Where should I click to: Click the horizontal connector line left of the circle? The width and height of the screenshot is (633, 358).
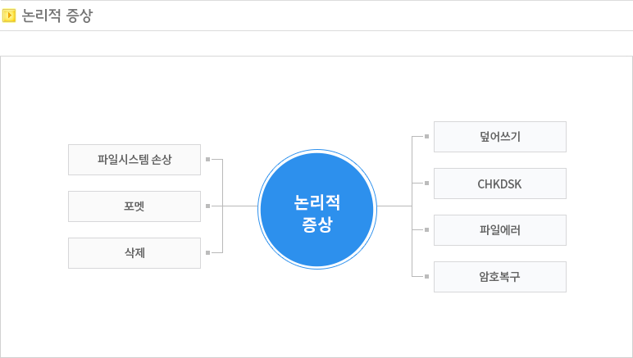[x=240, y=206]
